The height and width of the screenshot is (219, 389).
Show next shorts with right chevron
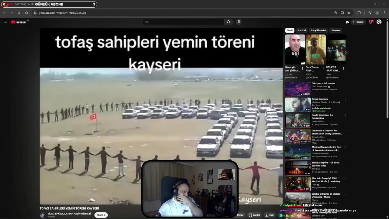(346, 53)
